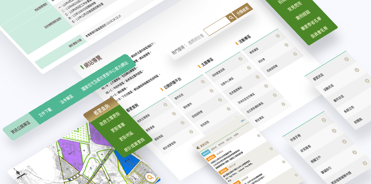The height and width of the screenshot is (184, 371).
Task: Open the 國家住宅及都市更新中心官方網站 menu item
Action: tap(105, 76)
